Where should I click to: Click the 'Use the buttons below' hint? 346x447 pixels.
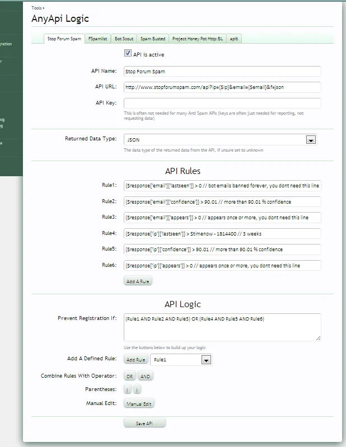point(165,348)
